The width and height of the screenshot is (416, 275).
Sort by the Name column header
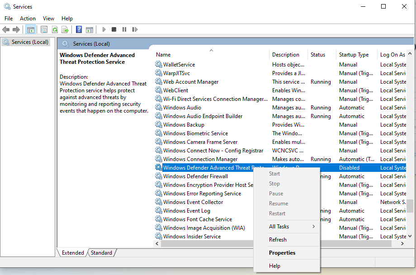pos(211,55)
